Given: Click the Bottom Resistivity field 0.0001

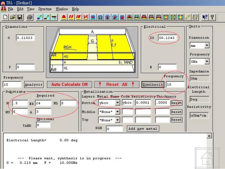Looking at the screenshot, I should pyautogui.click(x=143, y=103).
